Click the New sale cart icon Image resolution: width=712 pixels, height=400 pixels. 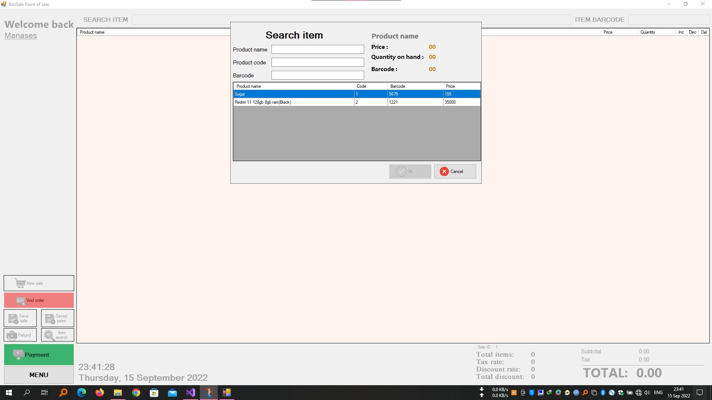coord(20,283)
